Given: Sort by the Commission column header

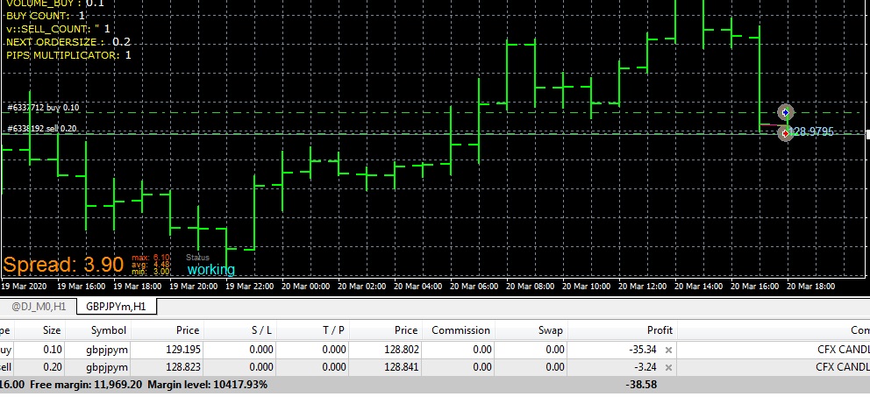Looking at the screenshot, I should [460, 330].
